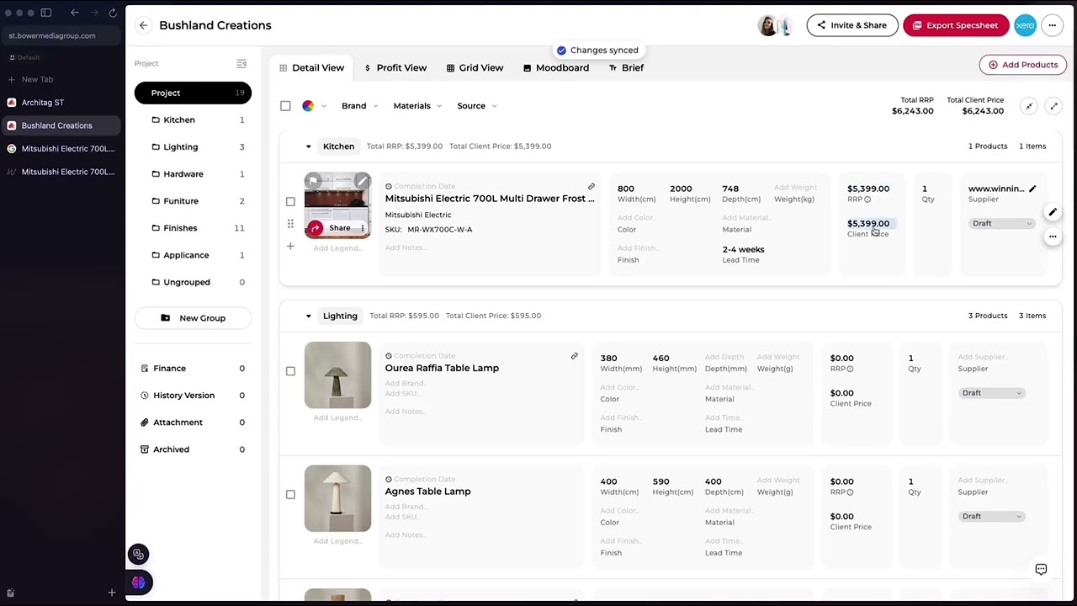The width and height of the screenshot is (1077, 606).
Task: Open ellipsis menu at right edge of Mitsubishi row
Action: coord(1053,237)
